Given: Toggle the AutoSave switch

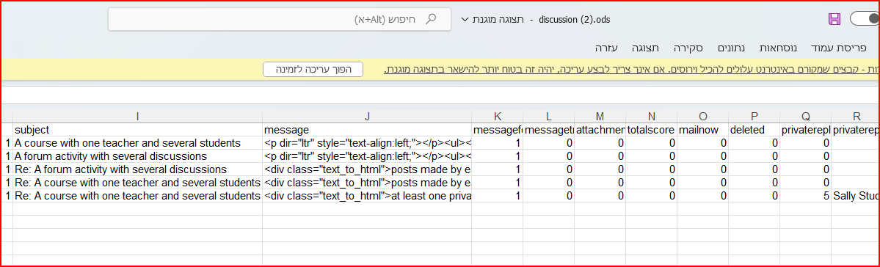Looking at the screenshot, I should coord(865,19).
